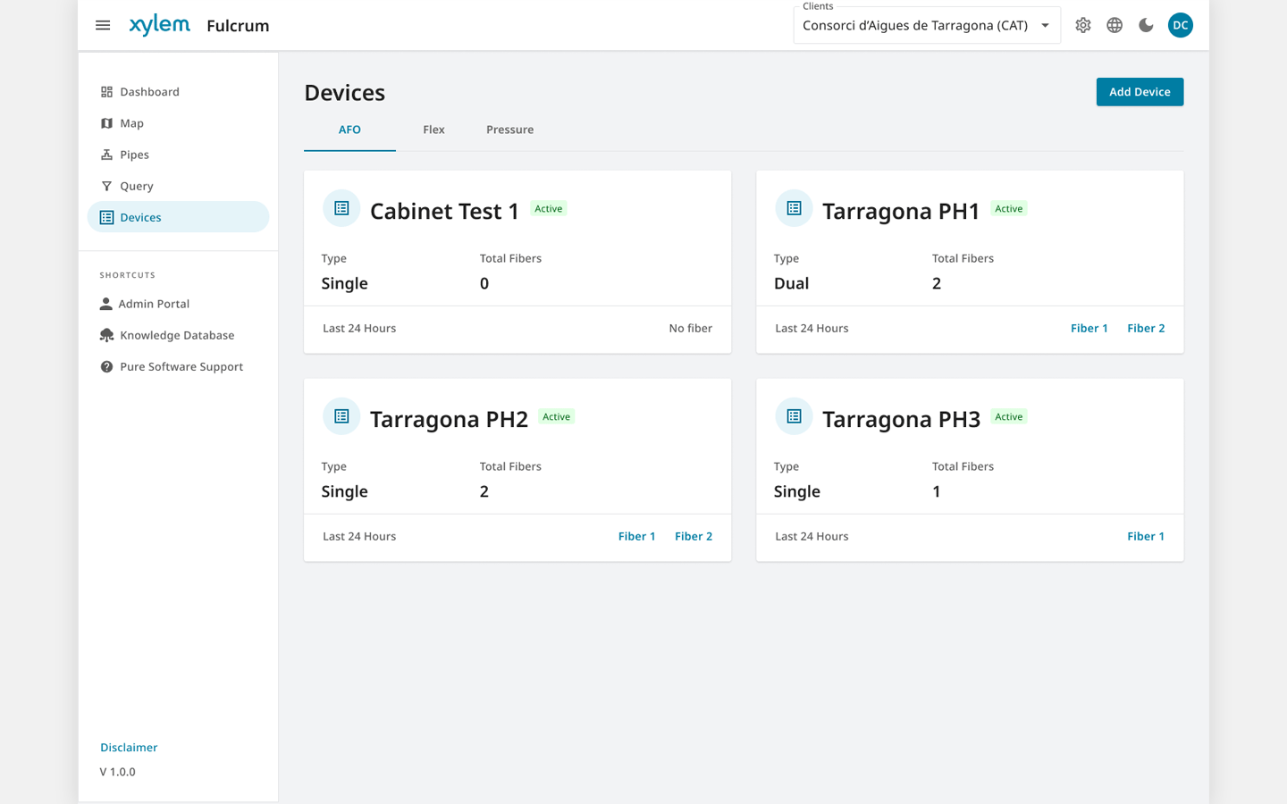This screenshot has height=804, width=1287.
Task: Click the Tarragona PH1 device icon
Action: click(x=794, y=208)
